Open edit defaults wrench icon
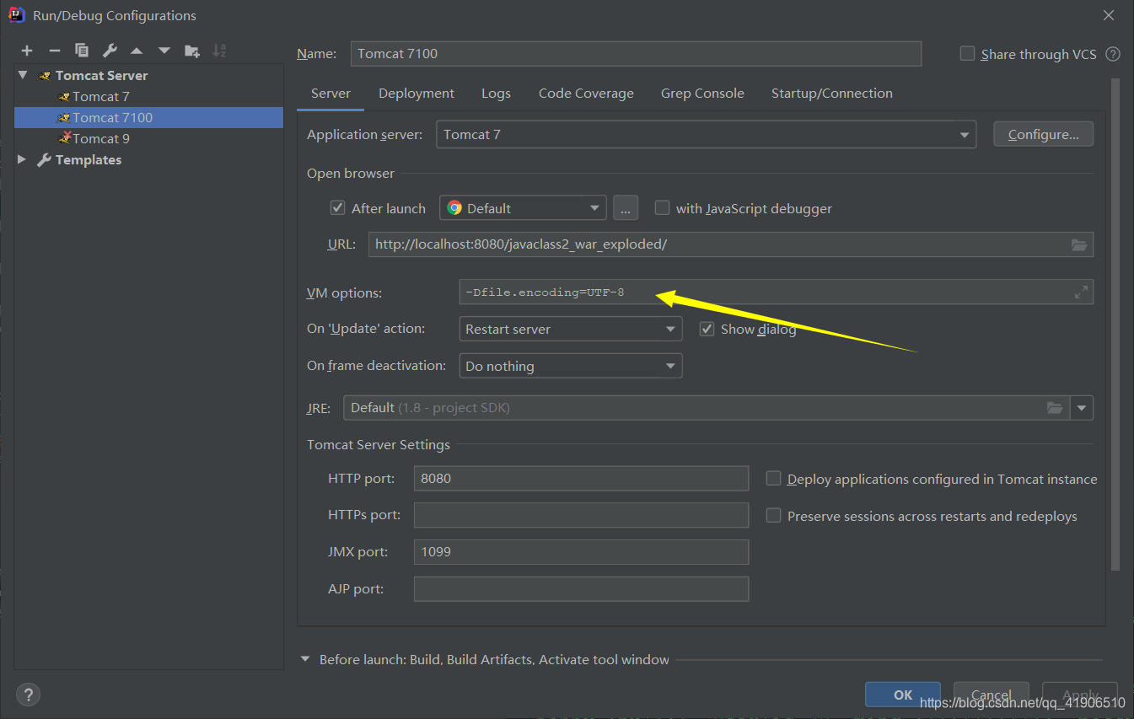 110,51
